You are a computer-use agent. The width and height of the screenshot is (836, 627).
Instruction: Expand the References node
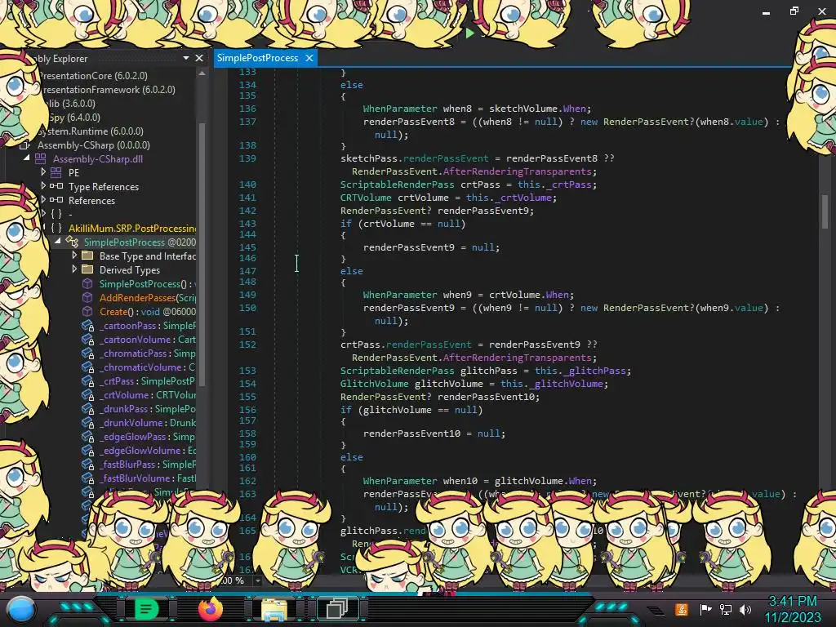[43, 199]
